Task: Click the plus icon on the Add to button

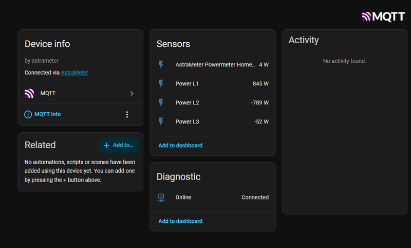Action: pos(106,146)
